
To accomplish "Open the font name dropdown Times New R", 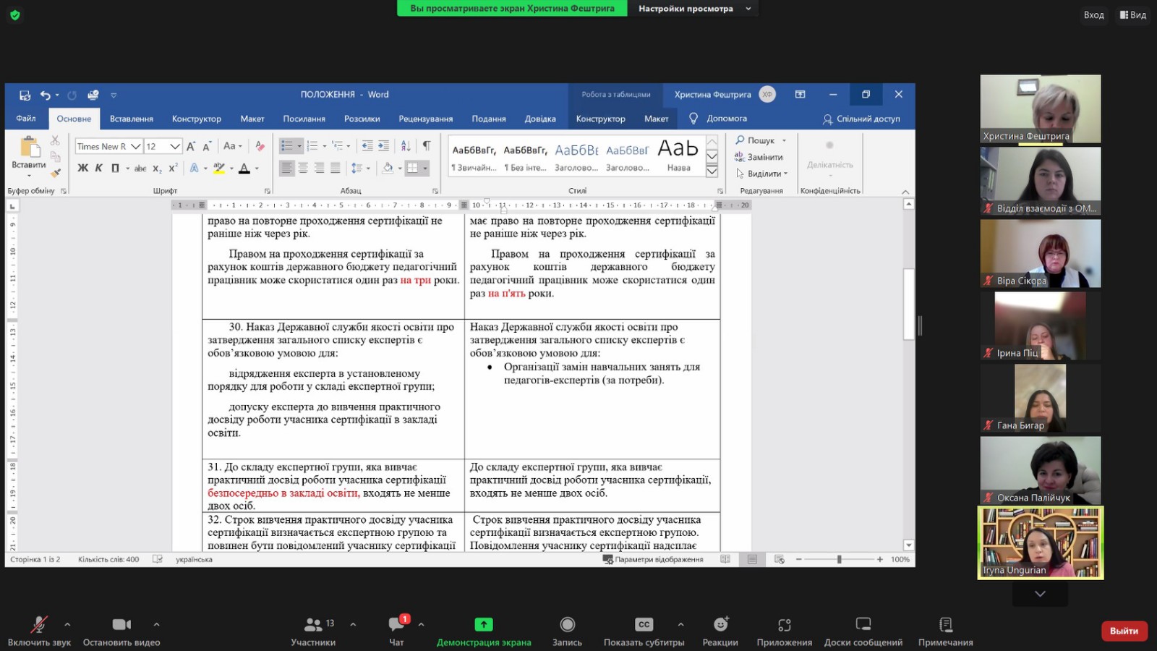I will [135, 146].
